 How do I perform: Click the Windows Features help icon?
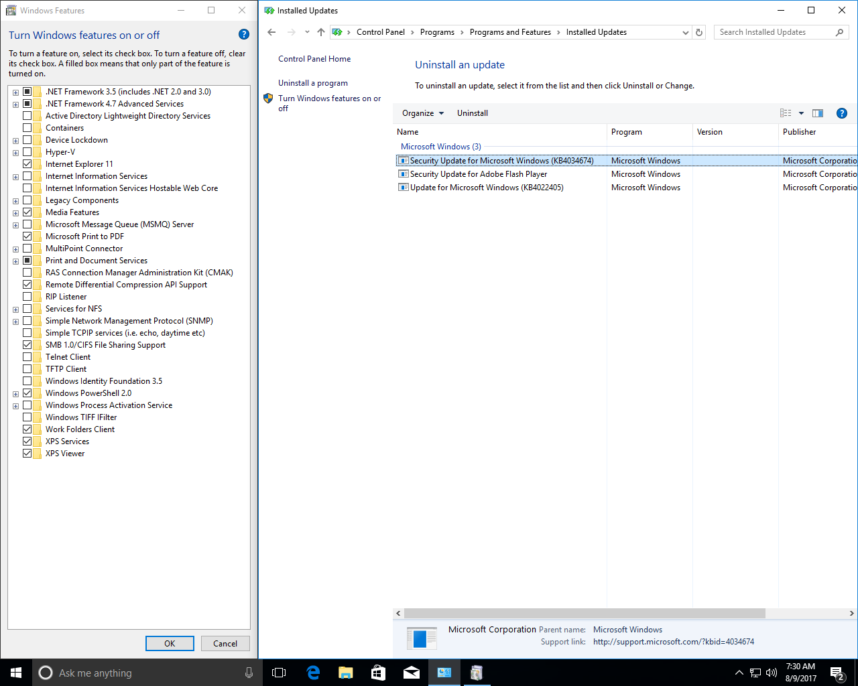pyautogui.click(x=244, y=34)
